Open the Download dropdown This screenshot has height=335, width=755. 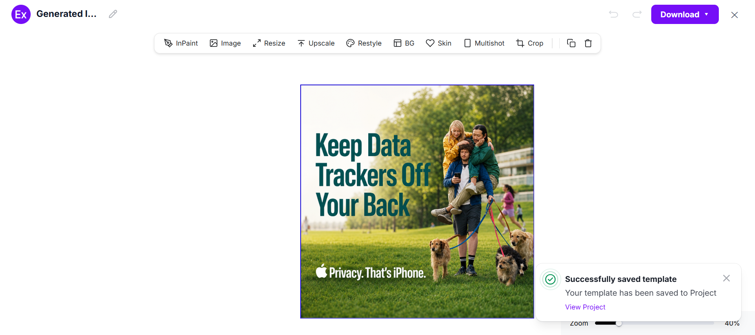[x=685, y=15]
